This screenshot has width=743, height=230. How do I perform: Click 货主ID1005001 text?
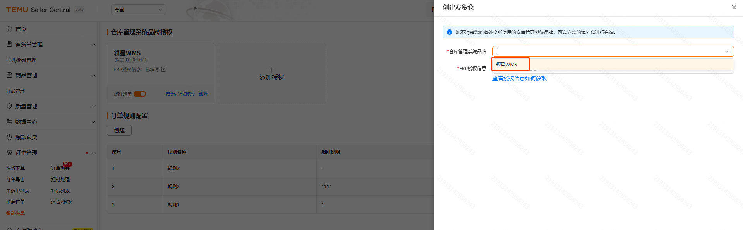click(130, 60)
